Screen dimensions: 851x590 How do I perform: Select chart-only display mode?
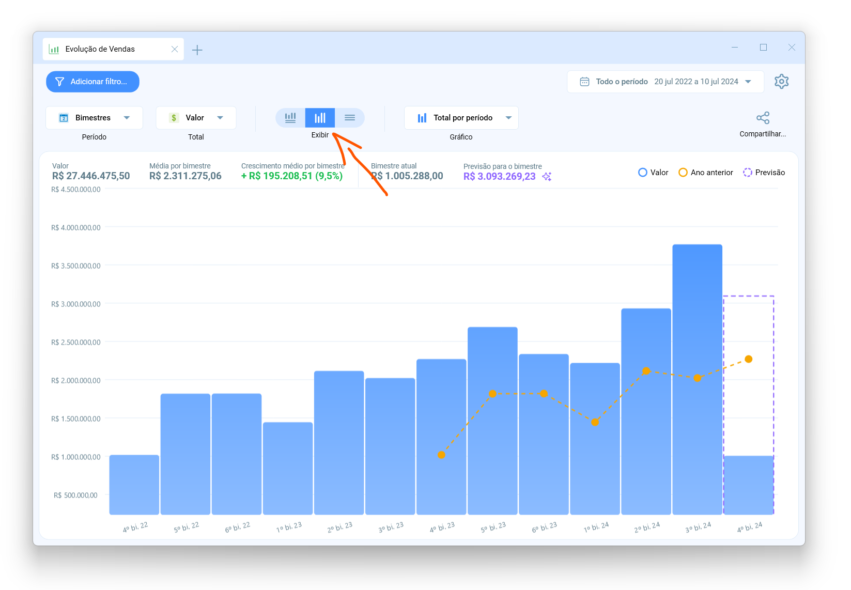tap(320, 118)
